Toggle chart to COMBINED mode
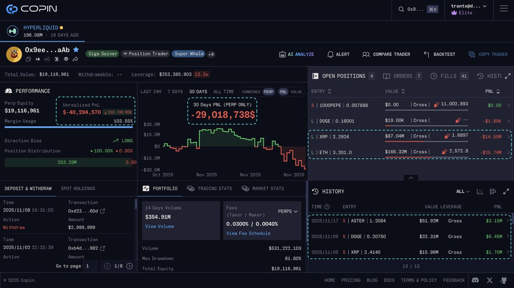Screen dimensions: 514x288 251,92
